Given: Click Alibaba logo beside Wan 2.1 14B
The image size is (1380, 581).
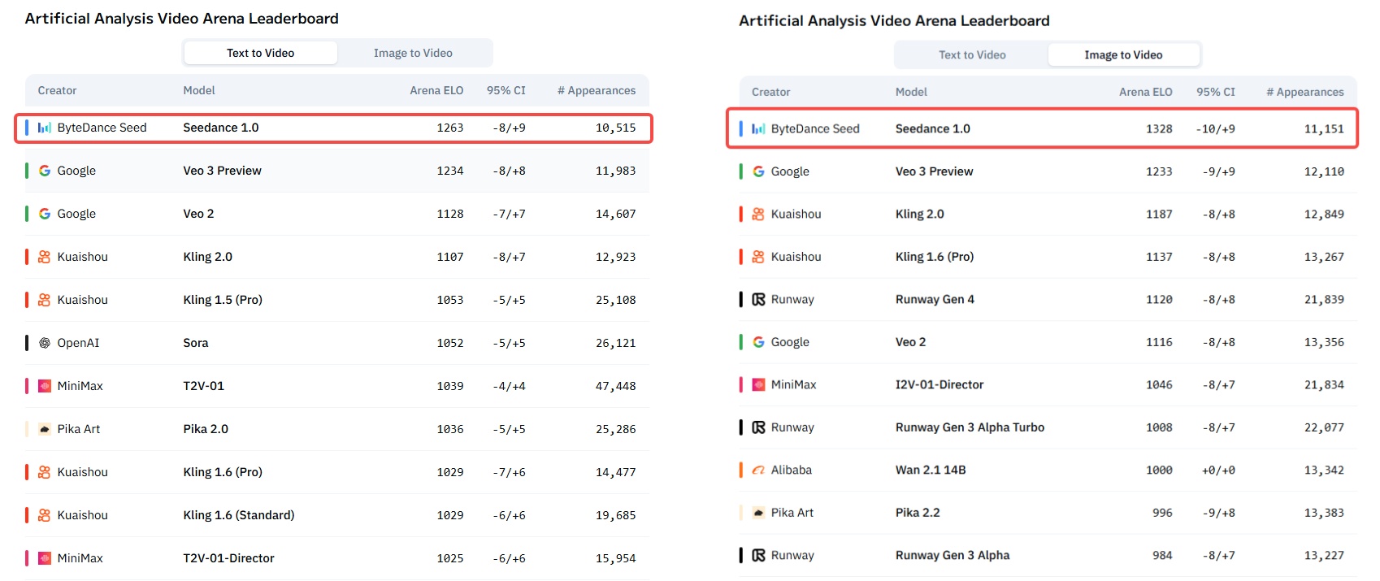Looking at the screenshot, I should point(758,470).
